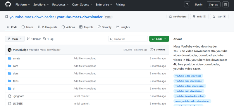
Task: Click the GitHub logo icon
Action: click(x=8, y=4)
